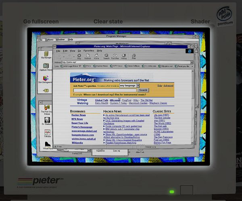Screen dimensions: 242x201
Task: Open the Parallel Parentheses Matching headline
Action: (121, 142)
